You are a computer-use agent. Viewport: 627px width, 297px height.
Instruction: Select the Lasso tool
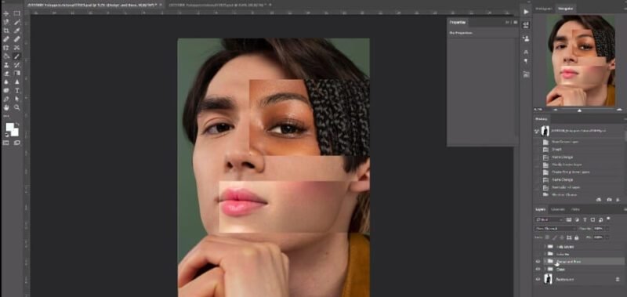tap(6, 22)
